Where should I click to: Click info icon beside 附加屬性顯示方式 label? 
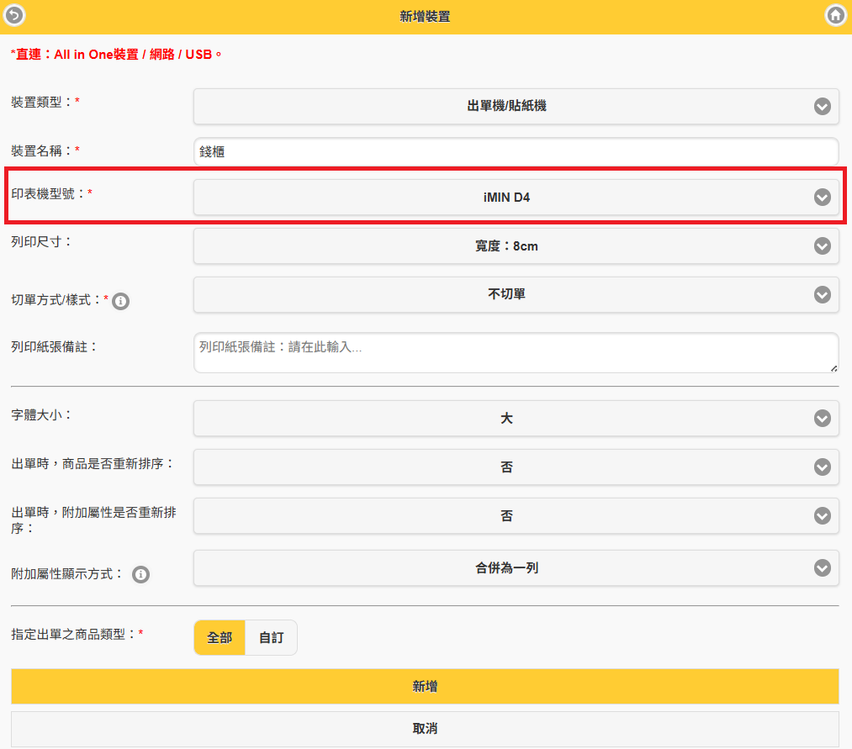point(141,575)
